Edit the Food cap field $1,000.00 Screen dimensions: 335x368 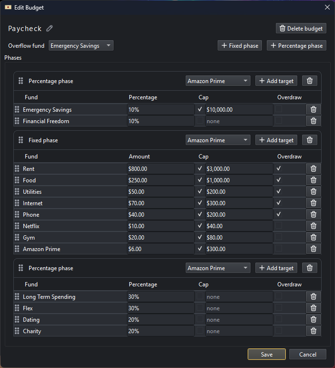click(239, 180)
